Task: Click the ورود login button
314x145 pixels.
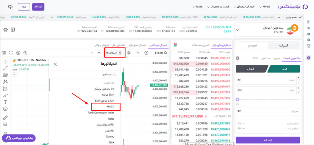Action: 24,7
